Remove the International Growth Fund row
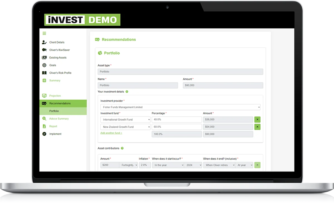Screen dimensions: 334x203 coord(257,120)
